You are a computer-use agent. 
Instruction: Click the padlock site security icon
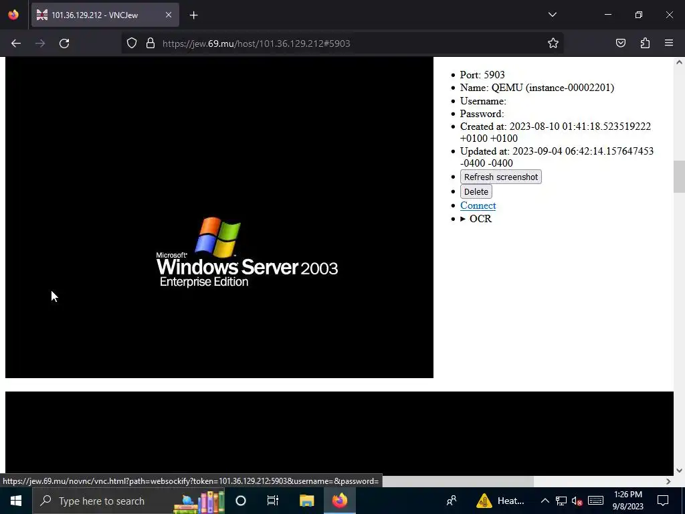coord(151,44)
